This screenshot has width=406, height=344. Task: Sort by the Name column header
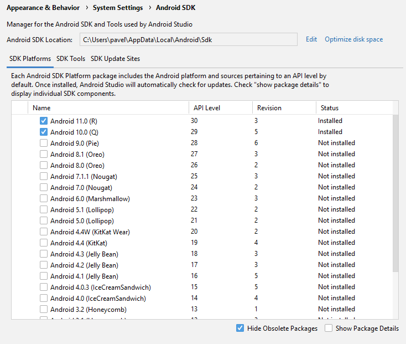pos(108,108)
